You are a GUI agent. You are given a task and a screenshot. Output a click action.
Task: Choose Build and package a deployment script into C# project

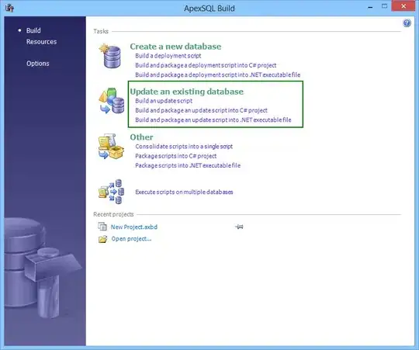(206, 65)
